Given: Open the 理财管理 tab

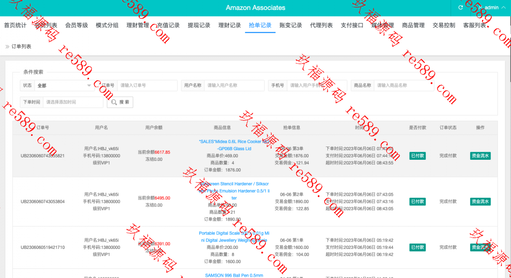Looking at the screenshot, I should [138, 25].
